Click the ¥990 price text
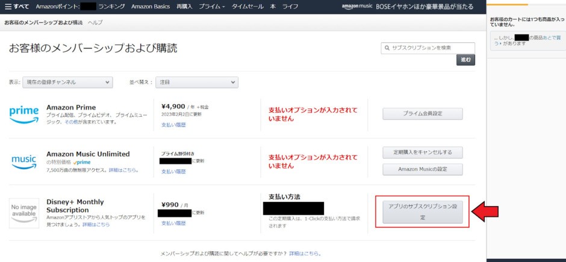566x262 pixels. (170, 205)
